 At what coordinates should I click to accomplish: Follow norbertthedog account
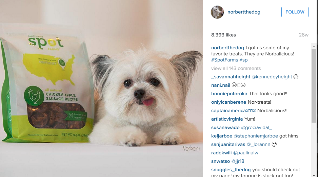(295, 12)
